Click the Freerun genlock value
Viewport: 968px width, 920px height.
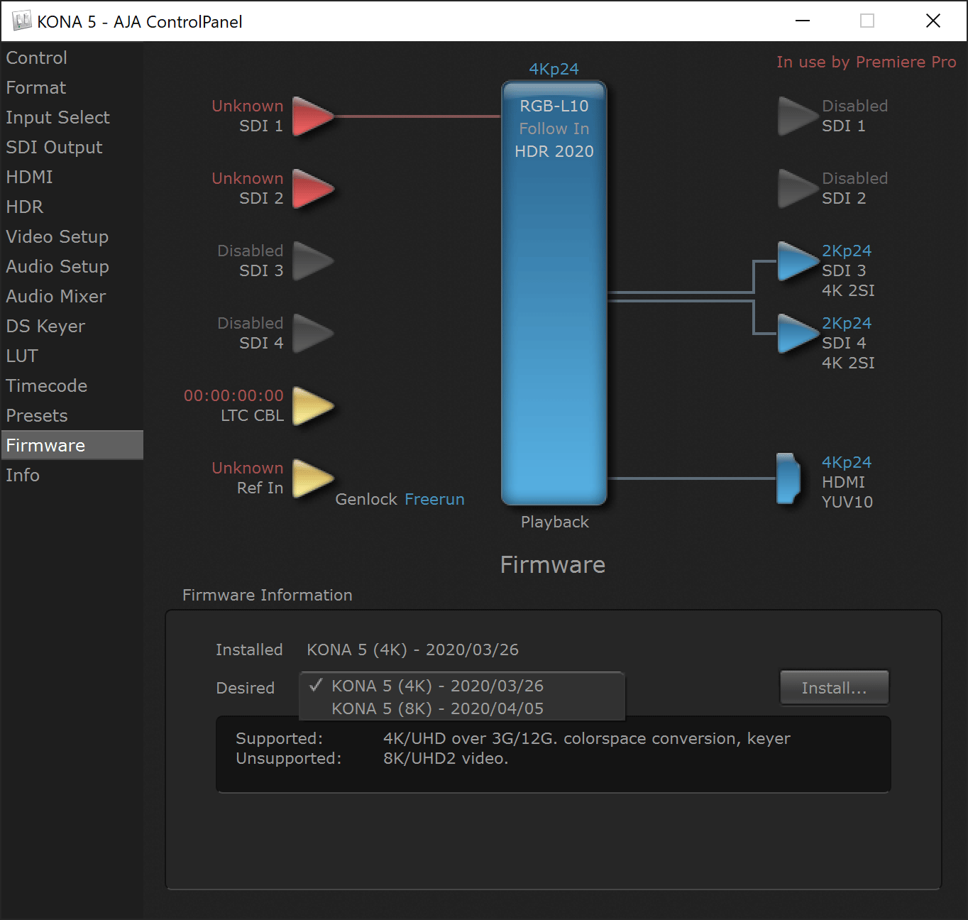pos(434,500)
